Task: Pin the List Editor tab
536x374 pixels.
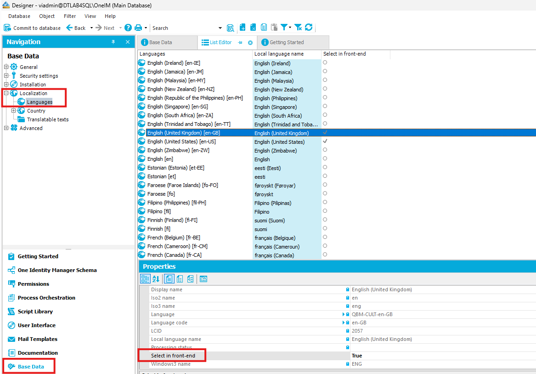Action: tap(240, 42)
